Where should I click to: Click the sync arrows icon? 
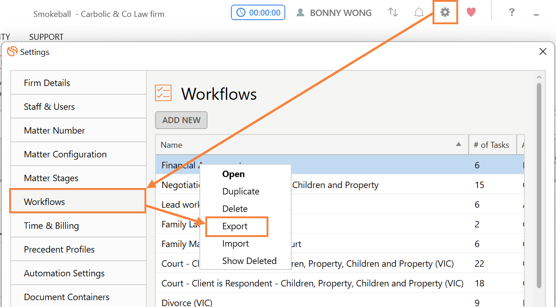coord(393,12)
